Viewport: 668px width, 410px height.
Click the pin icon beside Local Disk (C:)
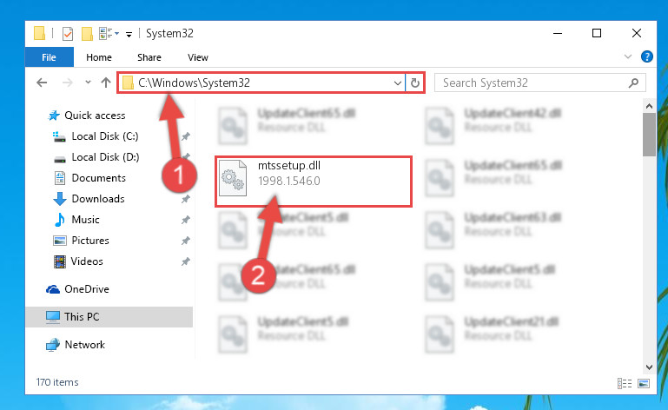point(186,136)
